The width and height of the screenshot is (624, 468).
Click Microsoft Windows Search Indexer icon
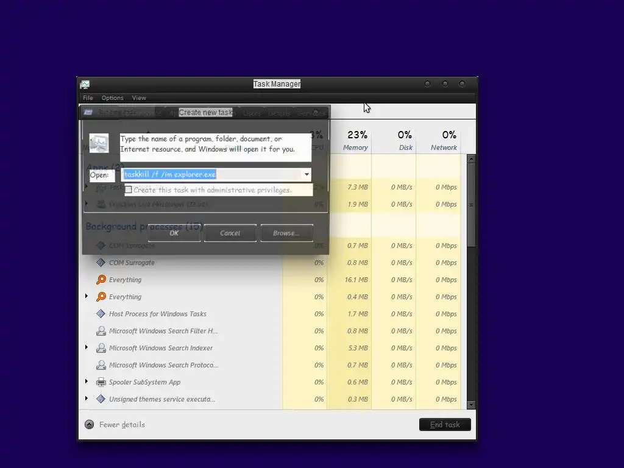point(101,348)
